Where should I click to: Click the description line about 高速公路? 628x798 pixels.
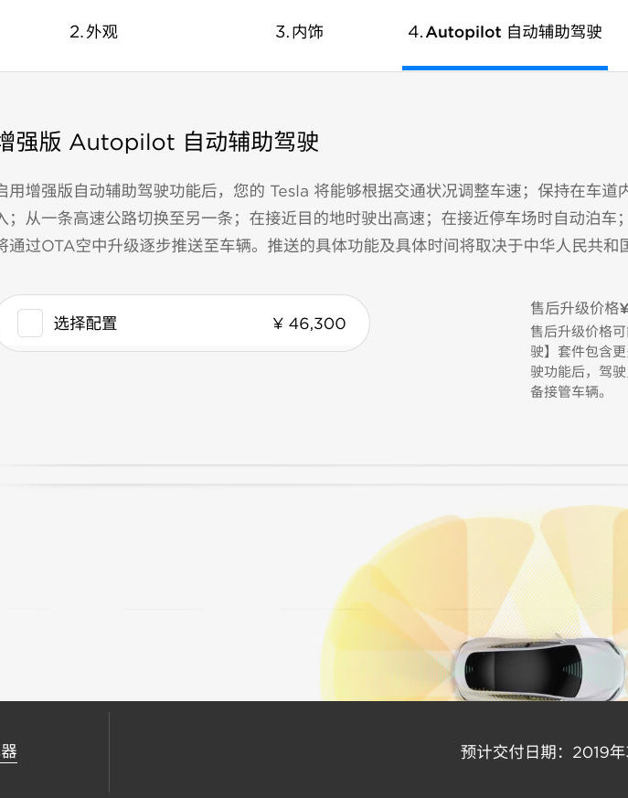pos(314,218)
